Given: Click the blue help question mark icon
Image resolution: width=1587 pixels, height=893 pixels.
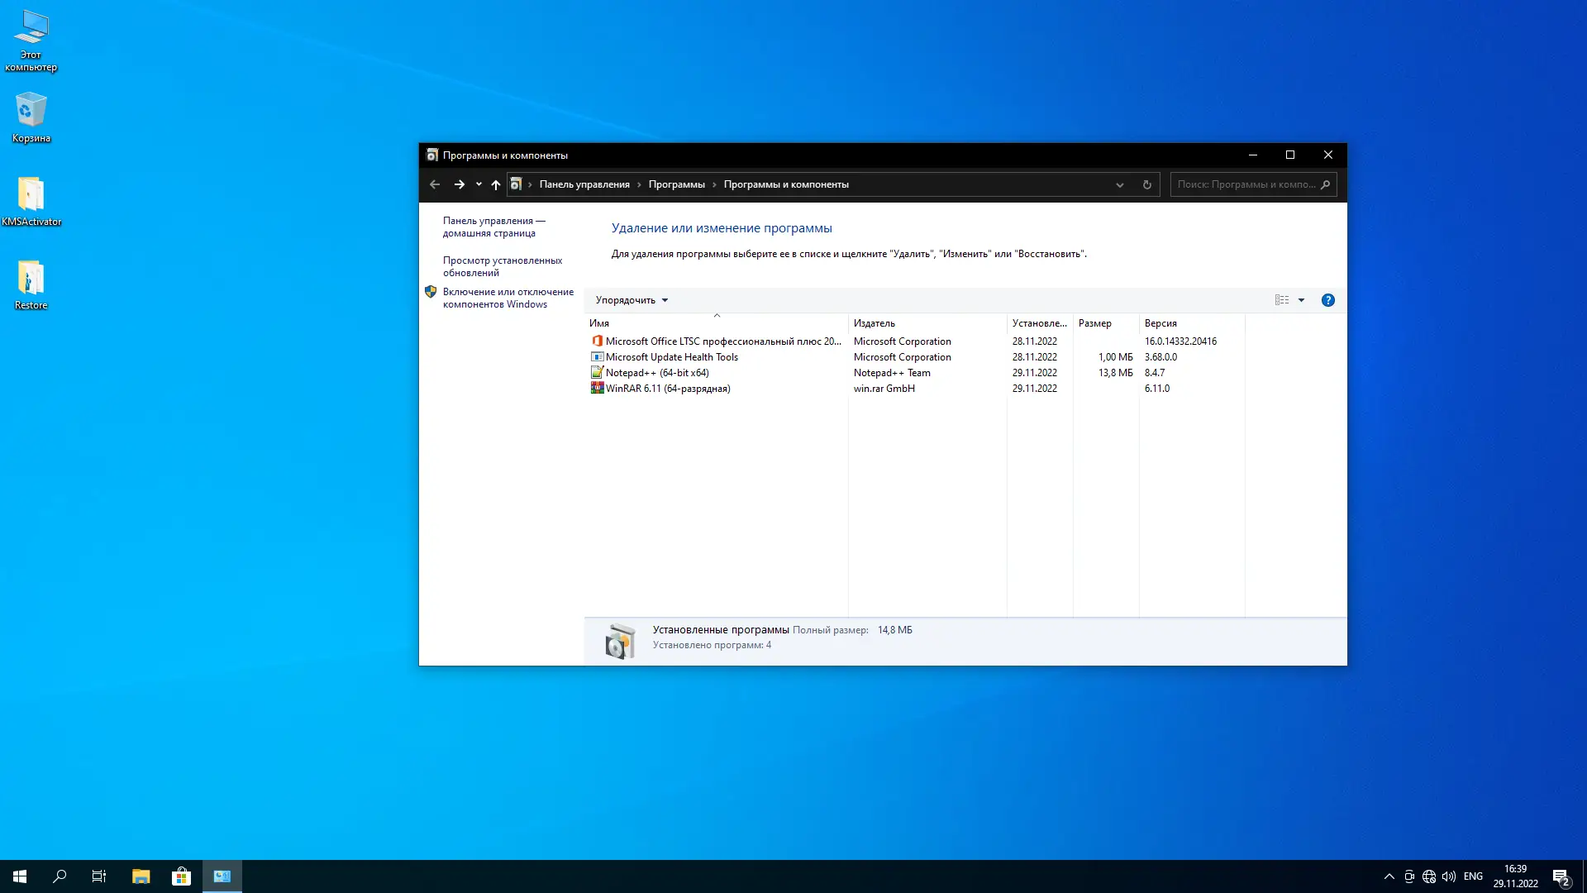Looking at the screenshot, I should coord(1328,300).
